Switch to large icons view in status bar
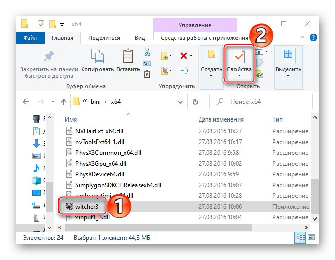 [312, 237]
